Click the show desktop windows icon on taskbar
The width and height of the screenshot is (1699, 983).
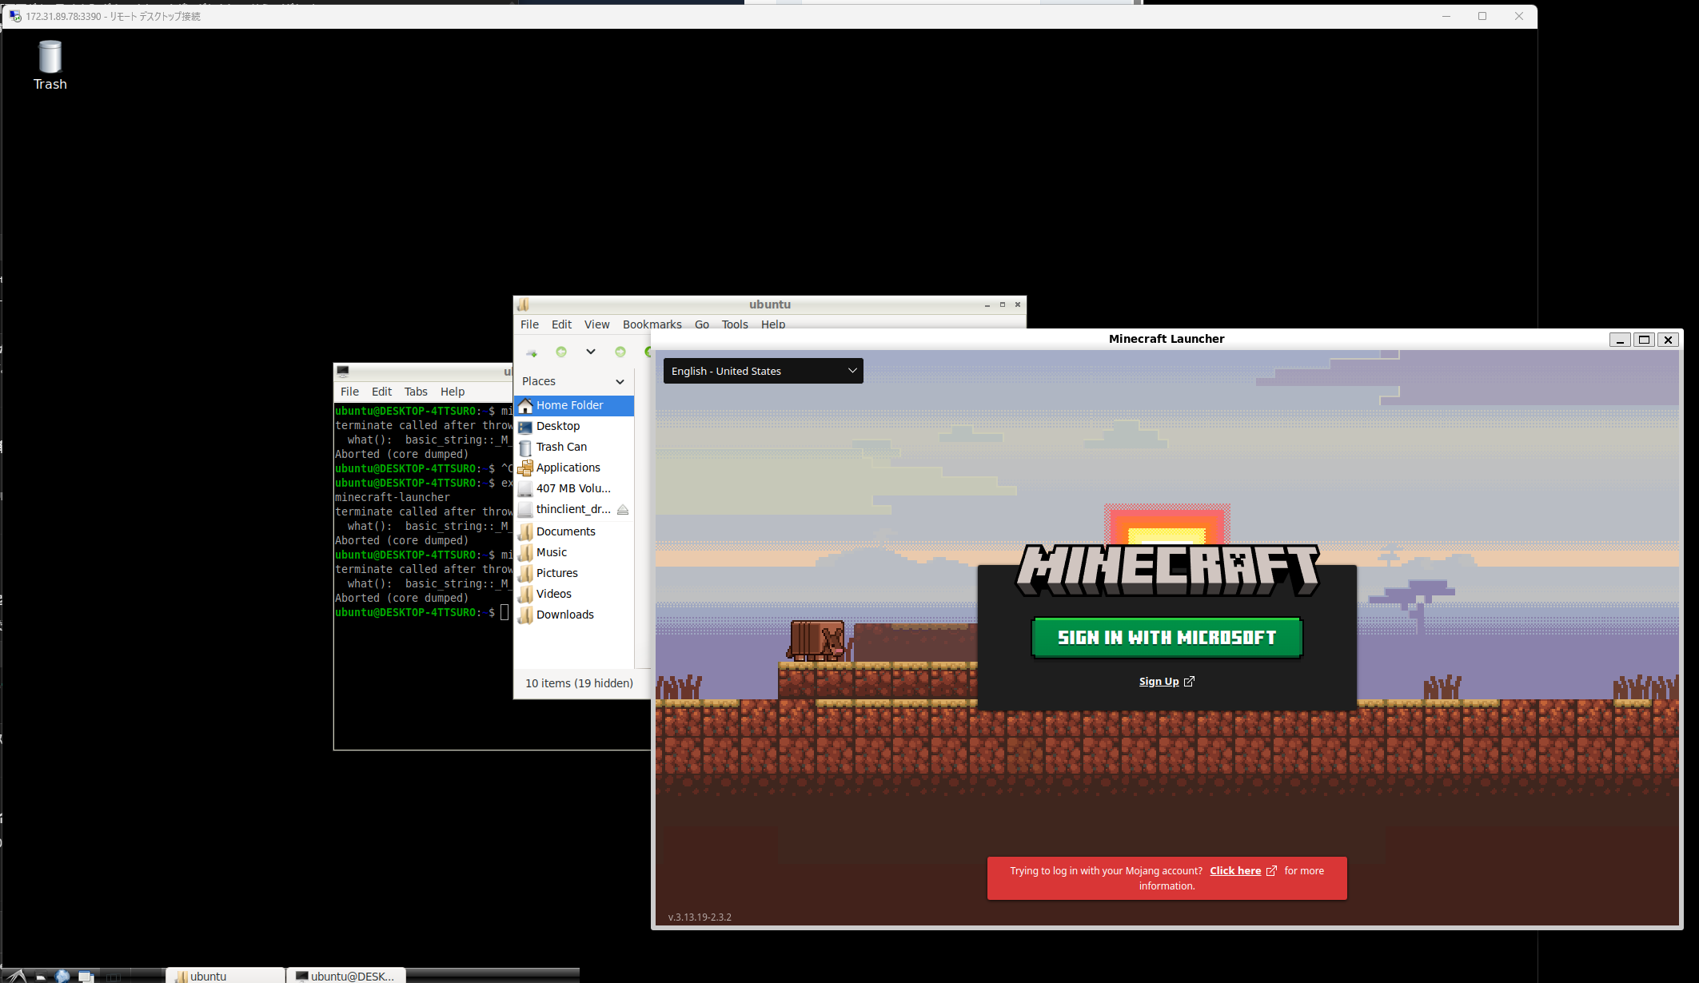(x=86, y=977)
